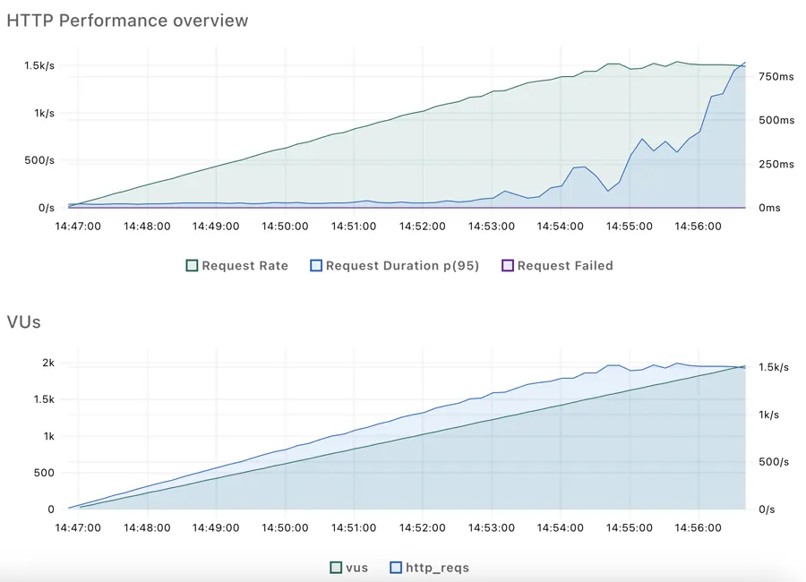The height and width of the screenshot is (582, 806).
Task: Toggle the Request Rate legend swatch
Action: (x=192, y=266)
